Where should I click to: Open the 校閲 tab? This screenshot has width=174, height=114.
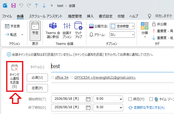click(121, 16)
